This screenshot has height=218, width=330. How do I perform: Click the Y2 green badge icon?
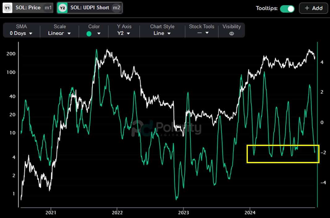click(x=62, y=8)
